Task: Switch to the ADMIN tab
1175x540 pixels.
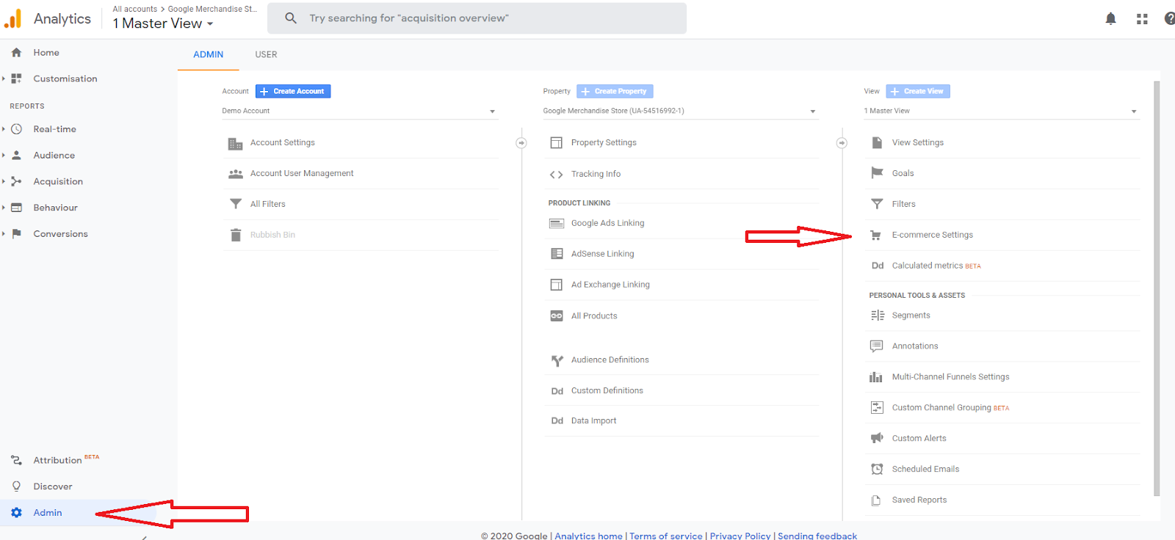Action: click(209, 54)
